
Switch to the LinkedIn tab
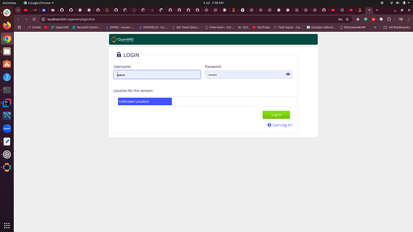click(44, 10)
